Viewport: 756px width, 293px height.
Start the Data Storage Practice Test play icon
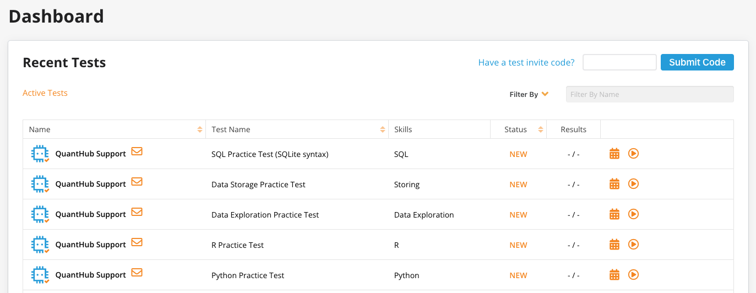[x=633, y=184]
